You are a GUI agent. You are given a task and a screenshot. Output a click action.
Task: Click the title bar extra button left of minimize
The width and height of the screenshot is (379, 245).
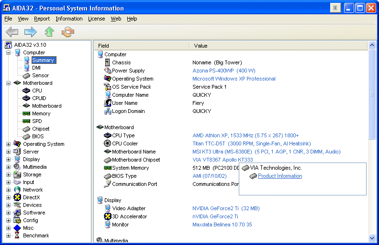[x=335, y=8]
